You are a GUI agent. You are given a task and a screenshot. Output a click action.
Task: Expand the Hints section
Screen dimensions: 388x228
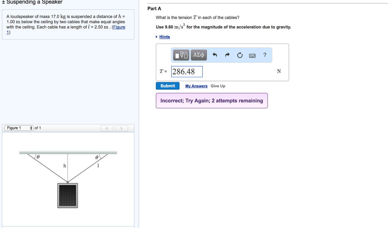pyautogui.click(x=164, y=37)
